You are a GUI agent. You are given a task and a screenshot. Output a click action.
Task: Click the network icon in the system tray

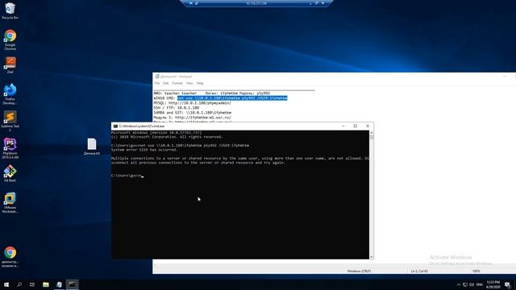[465, 284]
